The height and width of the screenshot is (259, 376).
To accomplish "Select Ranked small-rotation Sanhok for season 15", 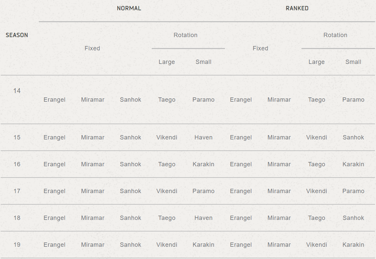I will pyautogui.click(x=353, y=137).
